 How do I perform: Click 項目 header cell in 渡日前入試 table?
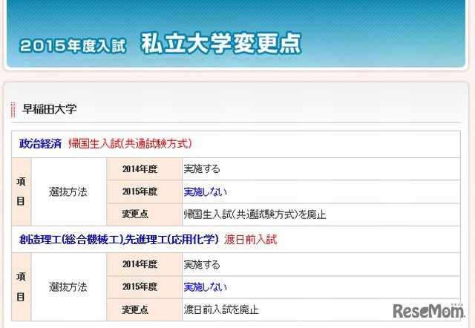tap(22, 286)
